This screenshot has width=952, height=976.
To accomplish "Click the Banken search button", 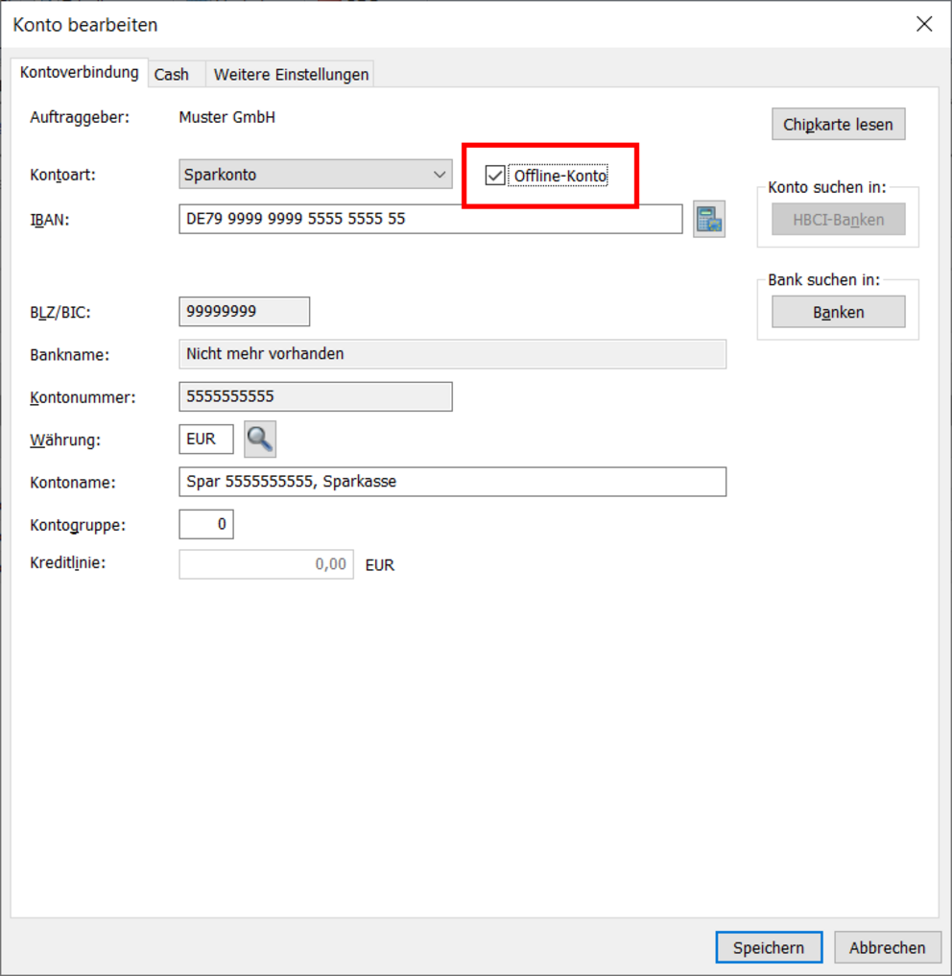I will tap(838, 312).
